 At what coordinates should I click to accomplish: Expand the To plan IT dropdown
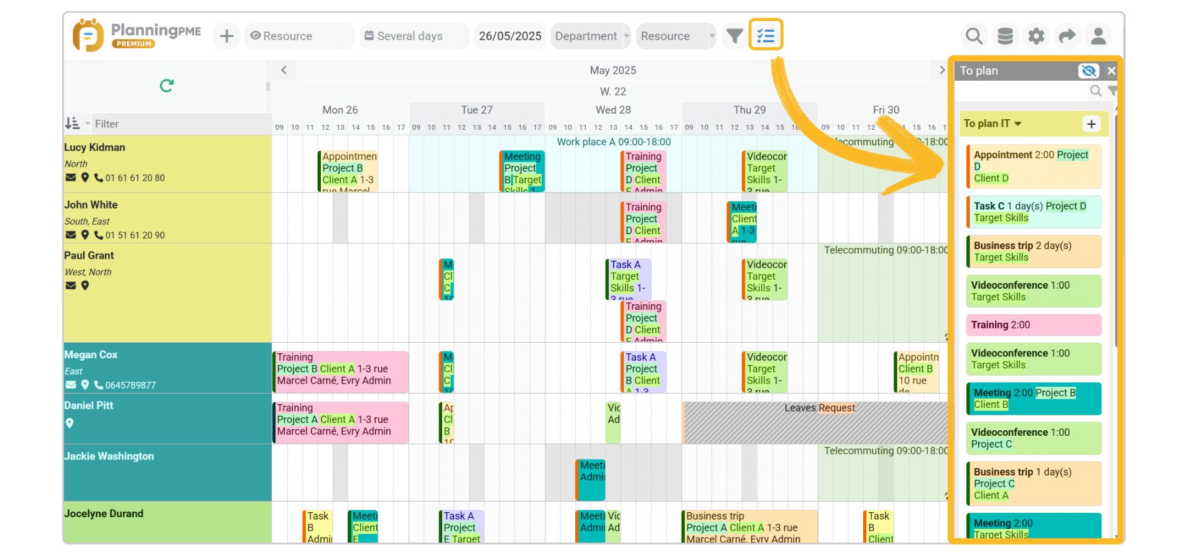[1018, 124]
